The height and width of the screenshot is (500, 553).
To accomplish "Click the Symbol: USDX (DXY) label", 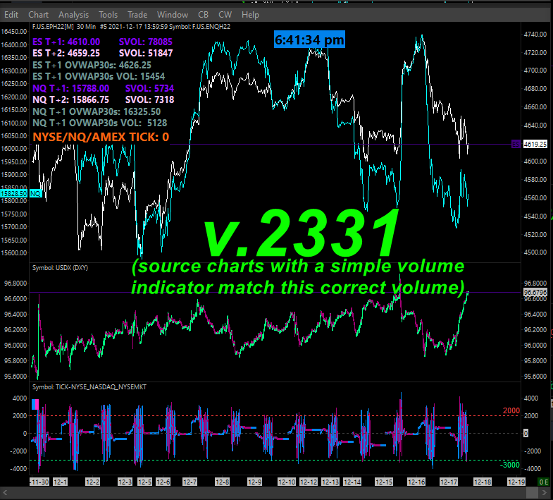I will pos(60,268).
